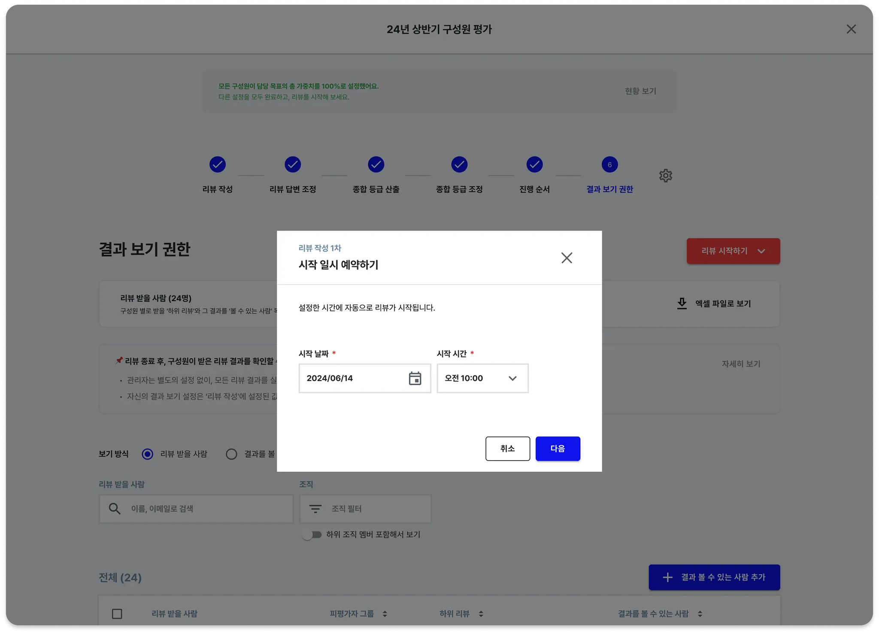Click the 리뷰 작성 step label
The image size is (879, 633).
click(218, 189)
